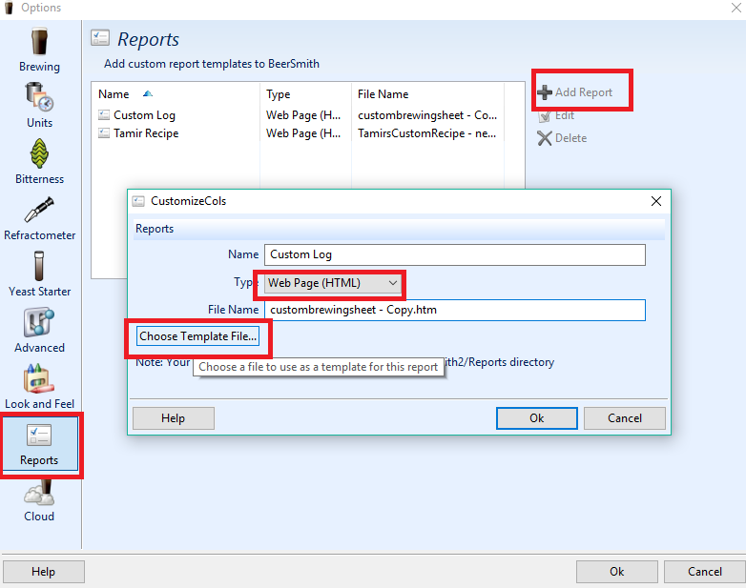
Task: Click the Choose Template File button
Action: click(197, 336)
